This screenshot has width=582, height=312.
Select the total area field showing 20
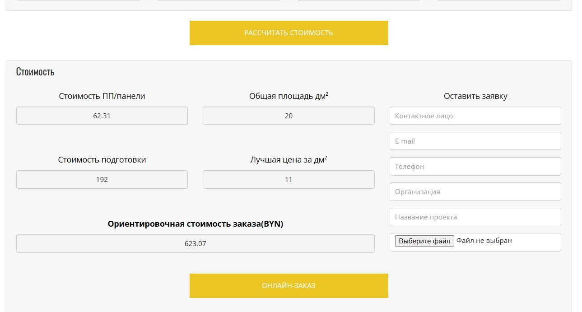[289, 116]
